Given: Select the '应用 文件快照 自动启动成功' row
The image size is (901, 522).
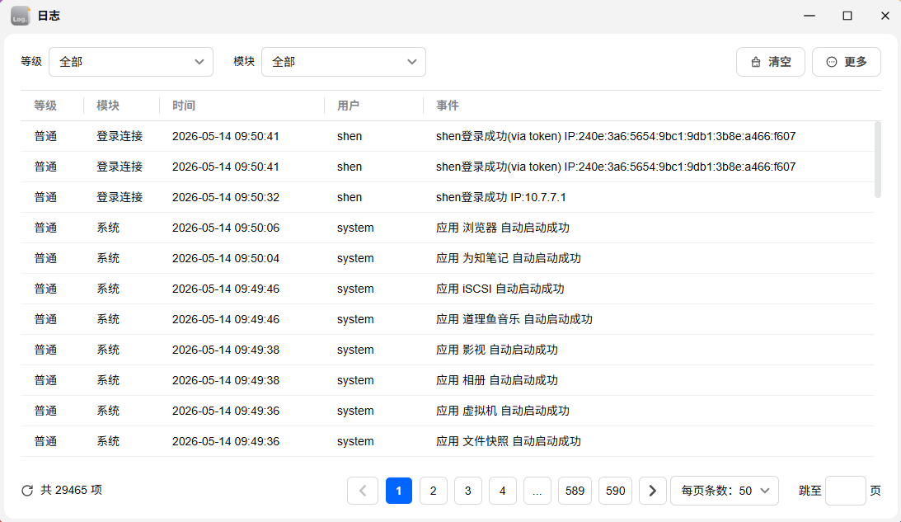Looking at the screenshot, I should pos(448,441).
